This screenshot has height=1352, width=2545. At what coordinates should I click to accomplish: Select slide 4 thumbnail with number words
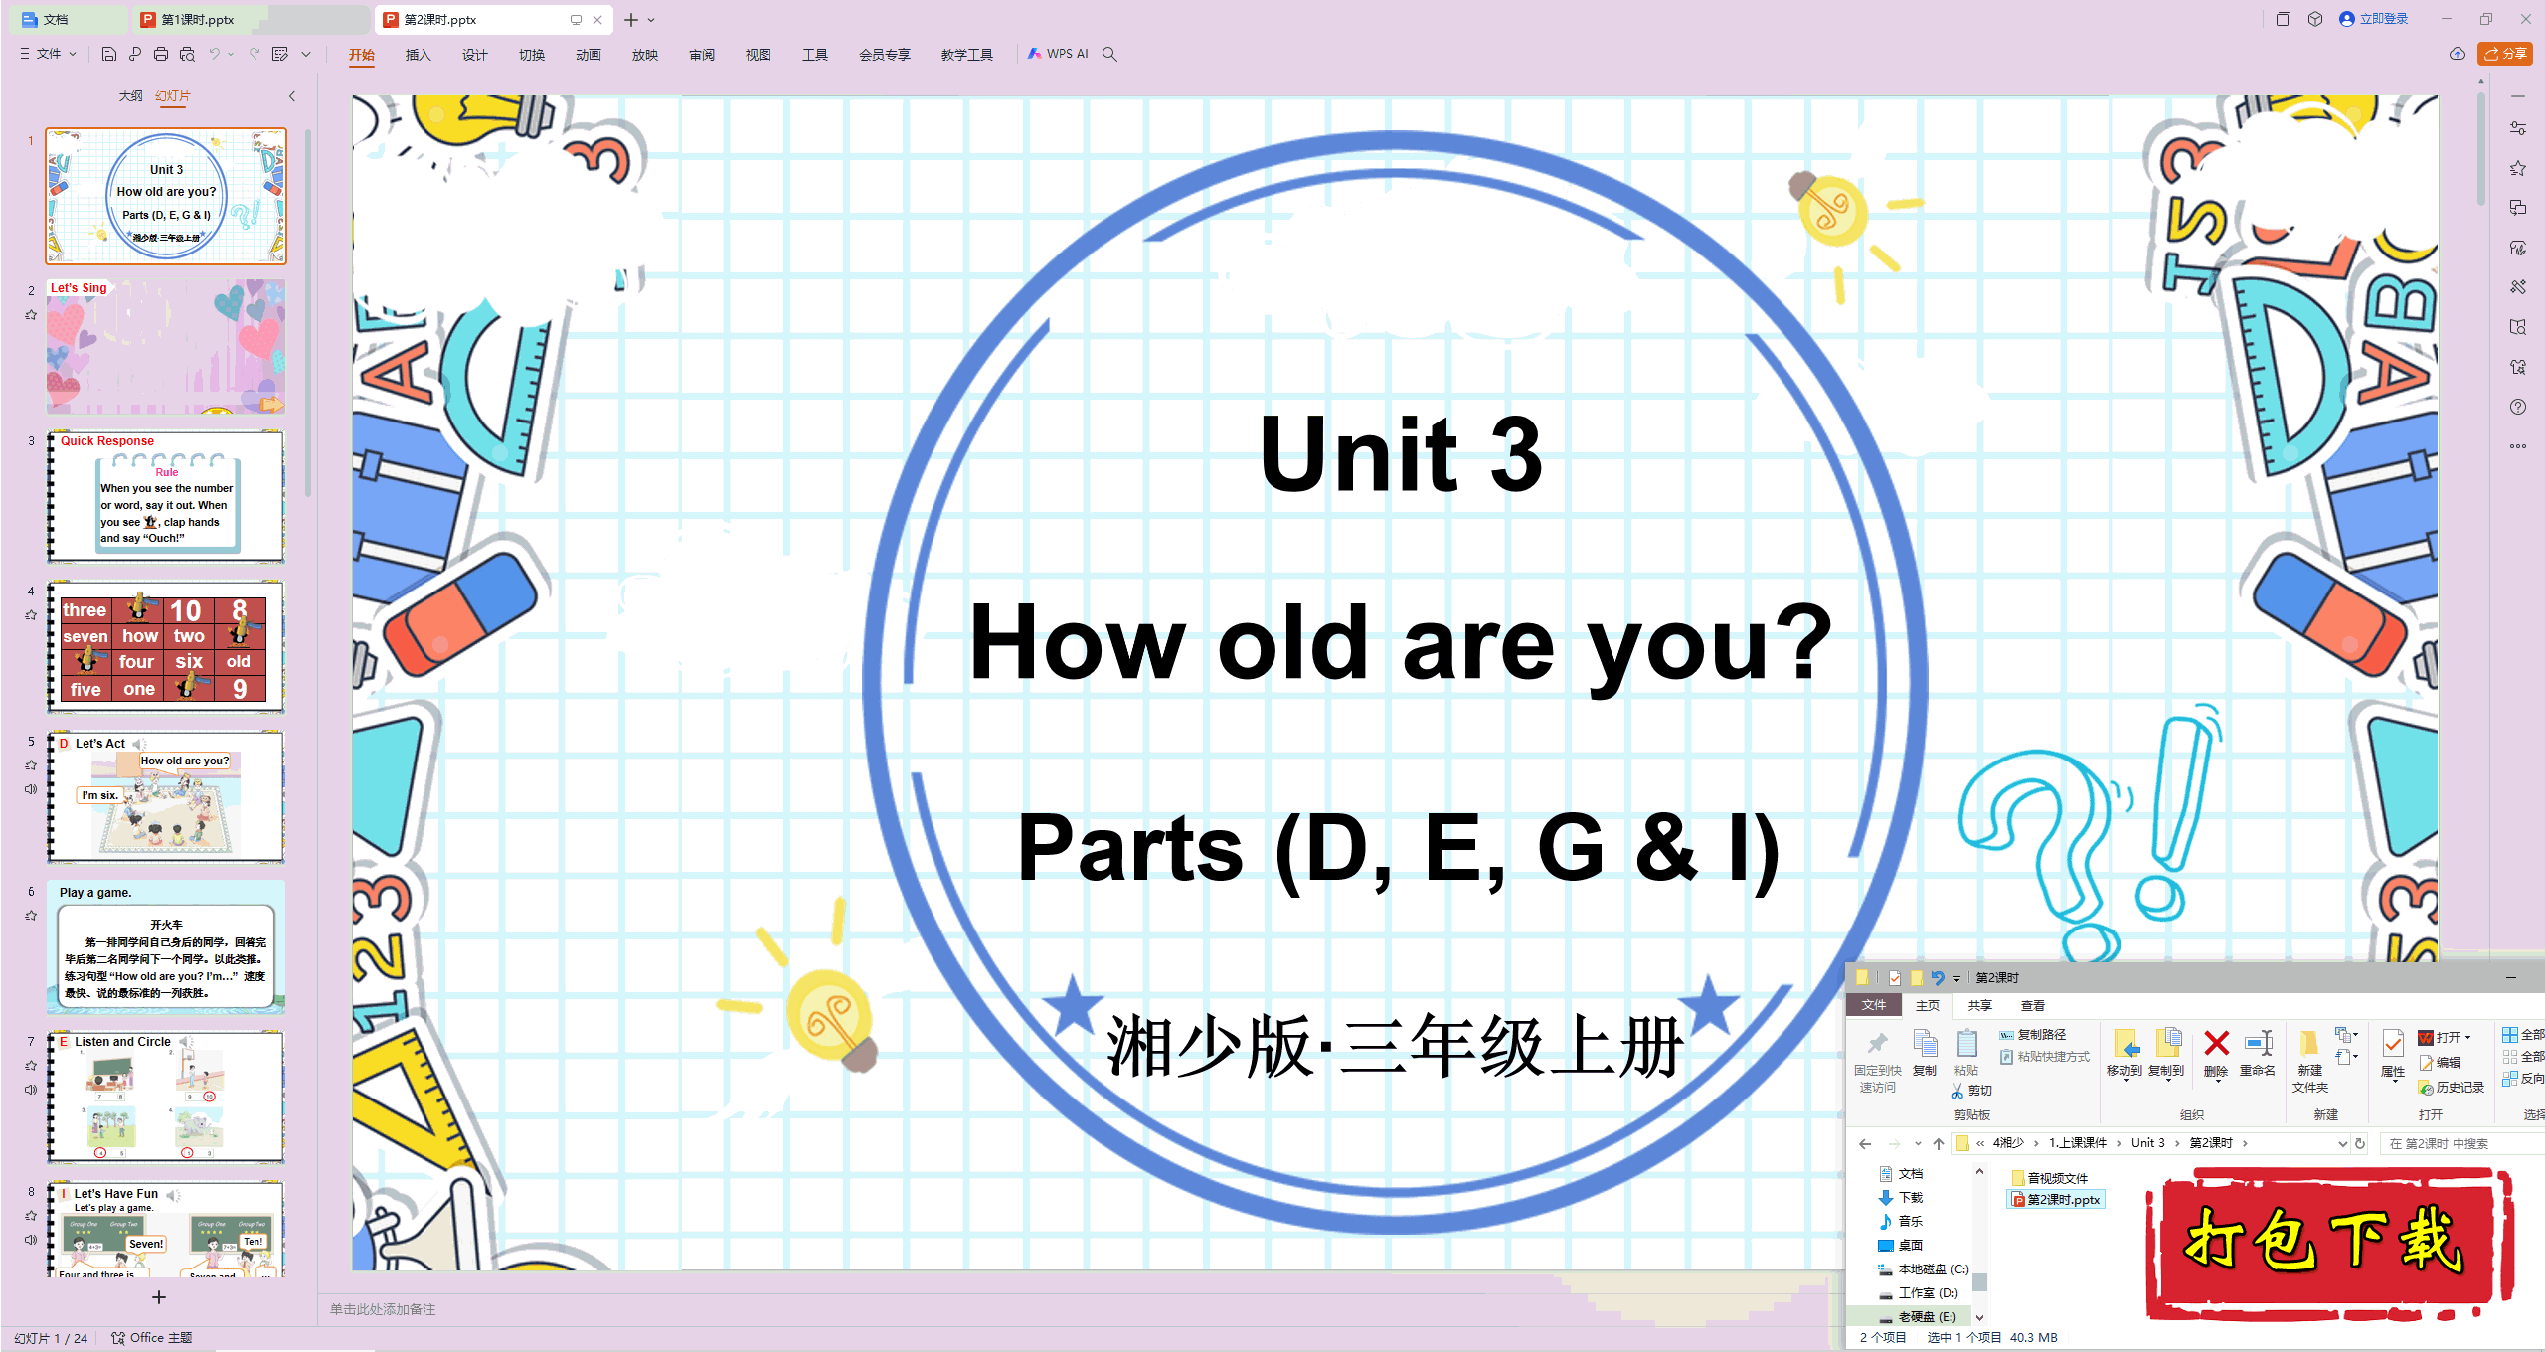click(165, 646)
